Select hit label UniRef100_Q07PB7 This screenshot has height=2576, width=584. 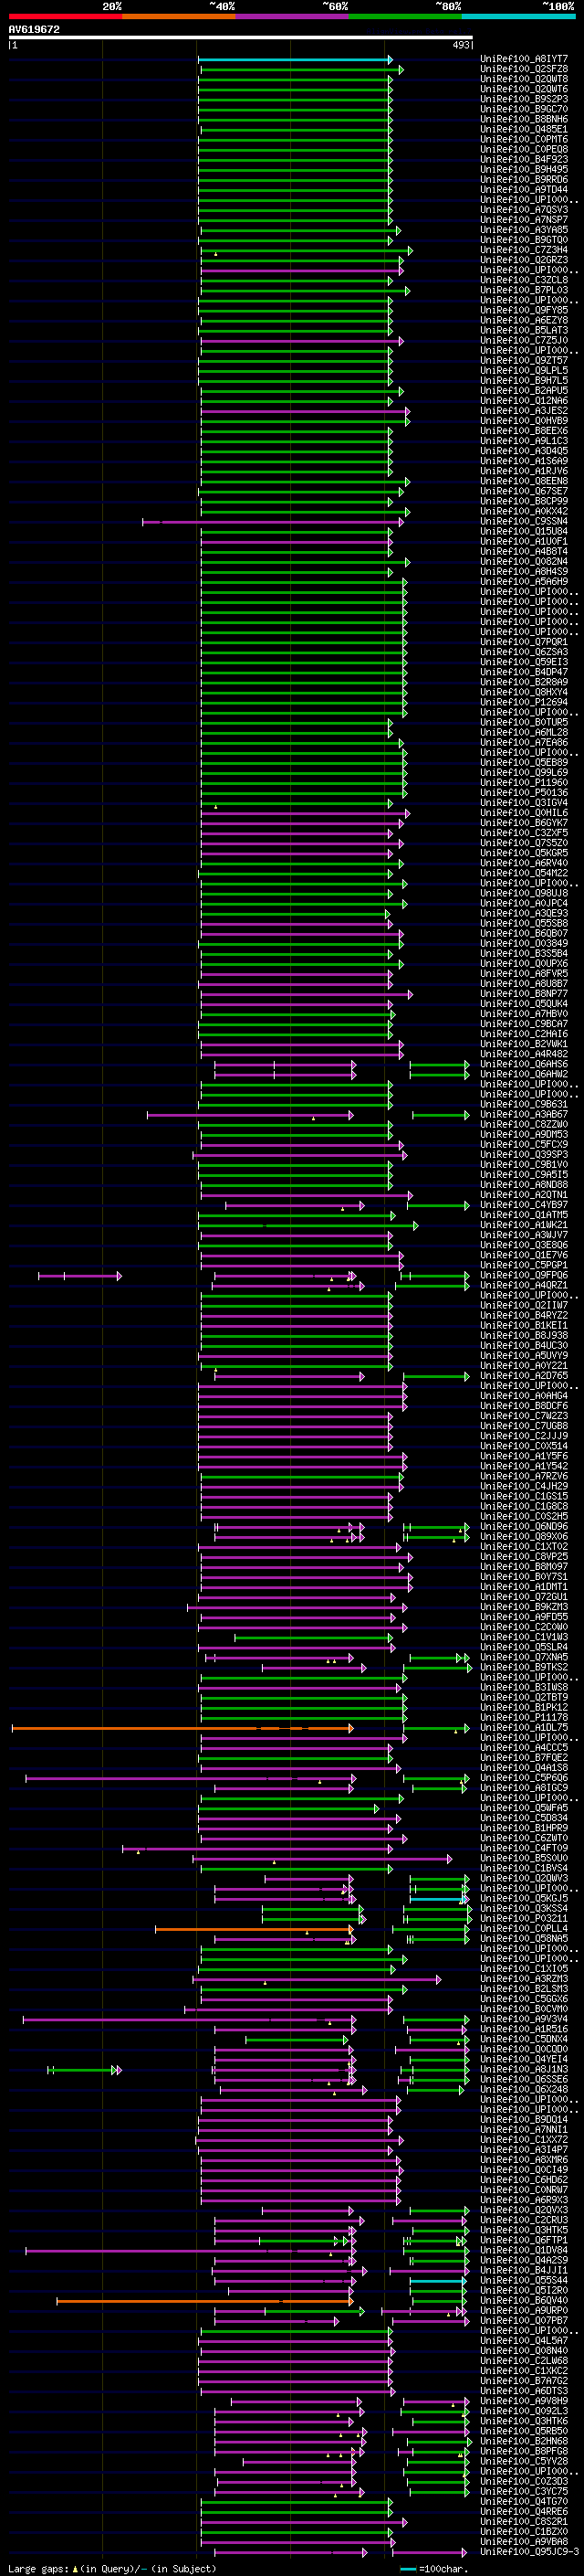coord(524,2320)
